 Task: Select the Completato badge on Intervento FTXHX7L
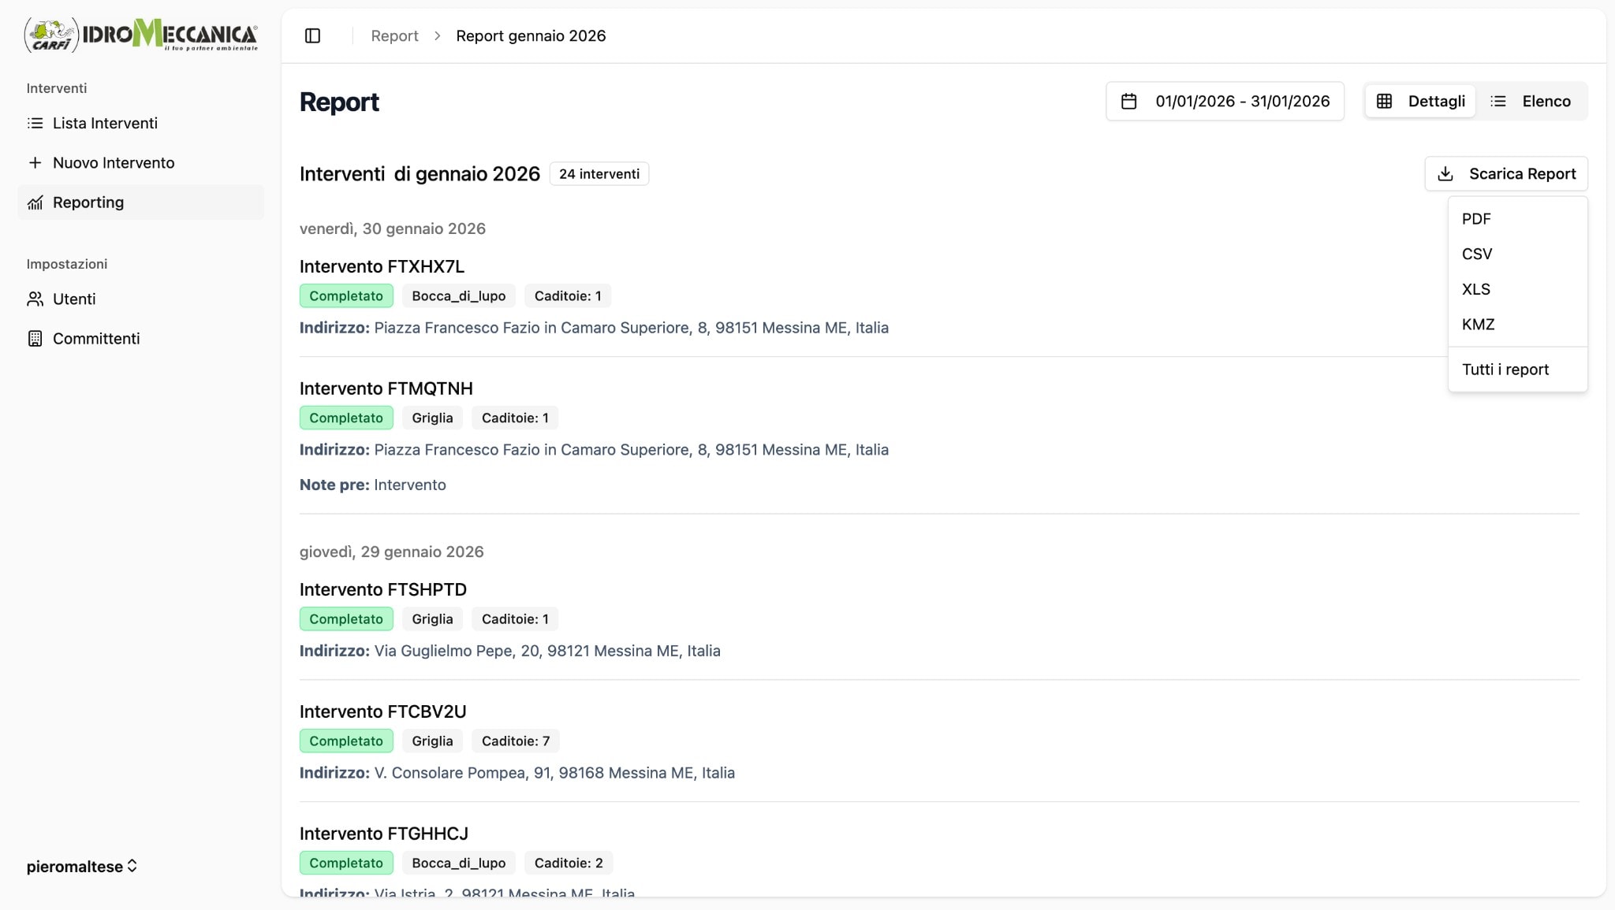click(x=345, y=295)
